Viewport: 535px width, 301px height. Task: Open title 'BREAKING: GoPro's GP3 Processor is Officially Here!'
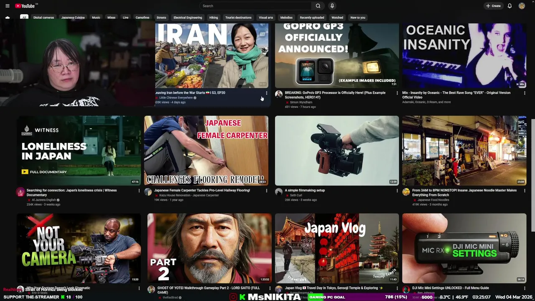tap(335, 95)
